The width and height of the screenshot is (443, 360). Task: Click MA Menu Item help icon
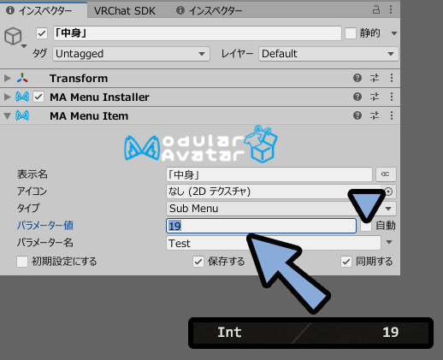coord(357,115)
